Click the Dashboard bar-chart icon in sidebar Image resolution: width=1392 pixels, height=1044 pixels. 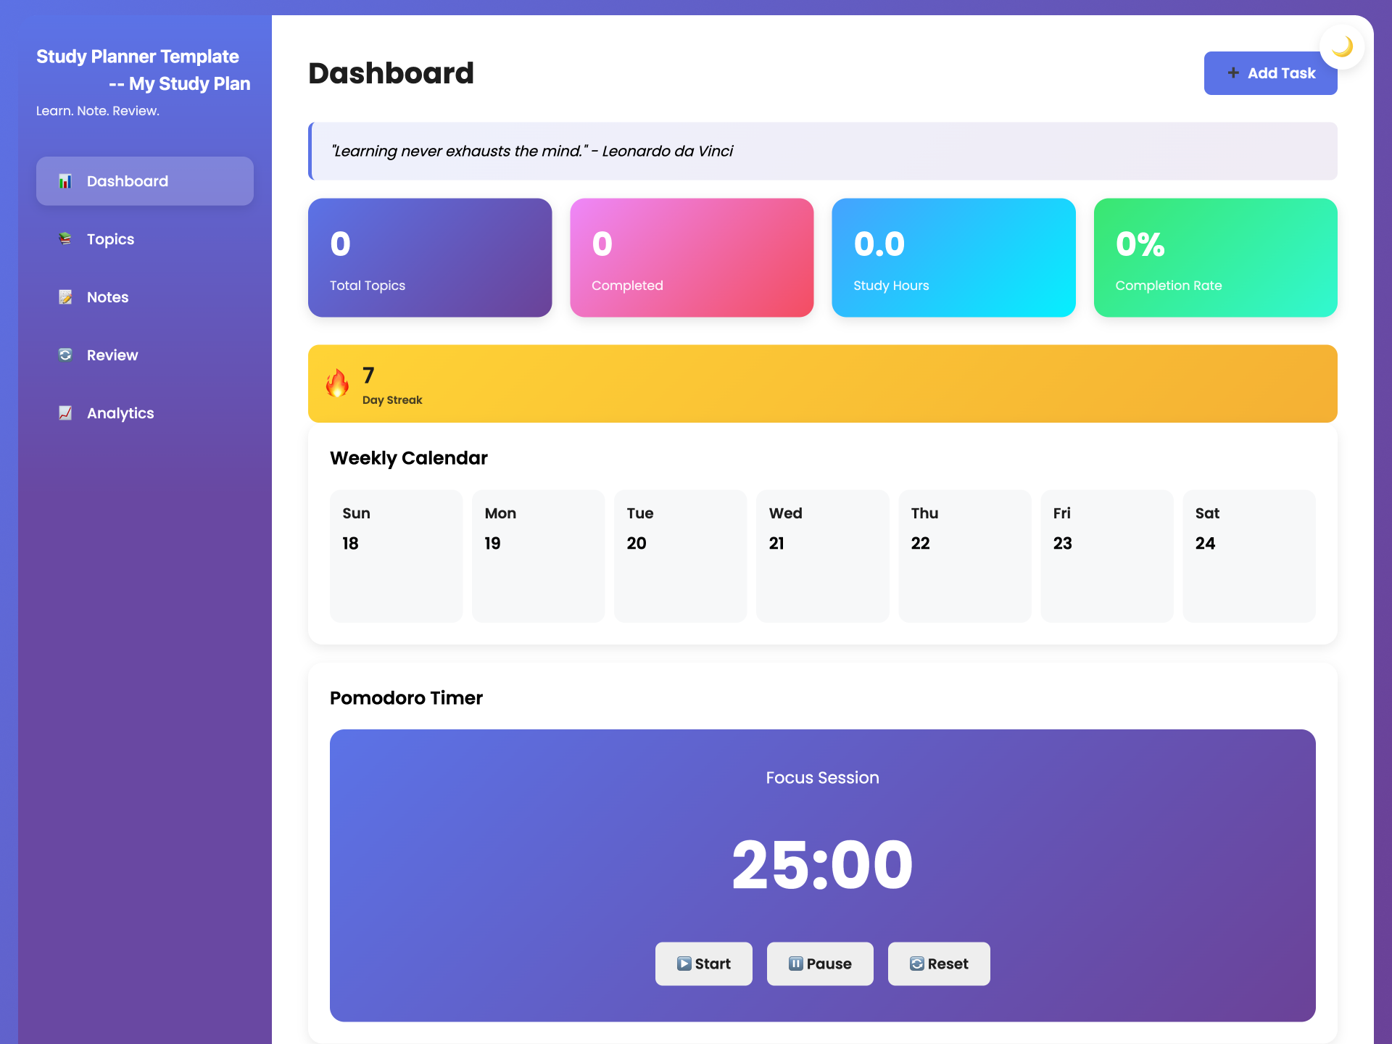[65, 181]
